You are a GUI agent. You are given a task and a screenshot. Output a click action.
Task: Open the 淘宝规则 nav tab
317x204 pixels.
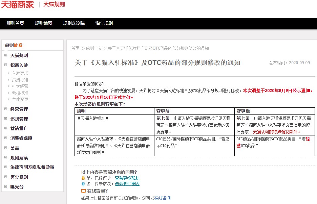click(104, 23)
